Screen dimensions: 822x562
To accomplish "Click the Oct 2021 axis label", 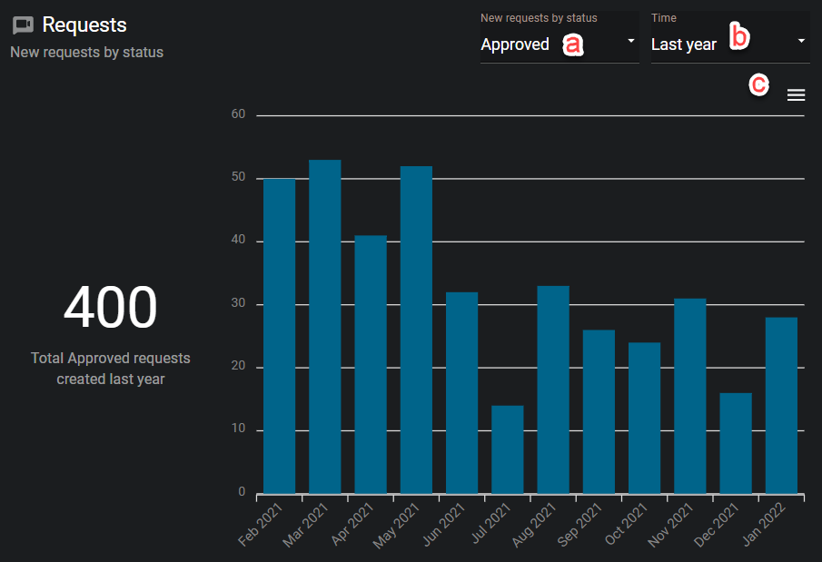I will click(626, 524).
